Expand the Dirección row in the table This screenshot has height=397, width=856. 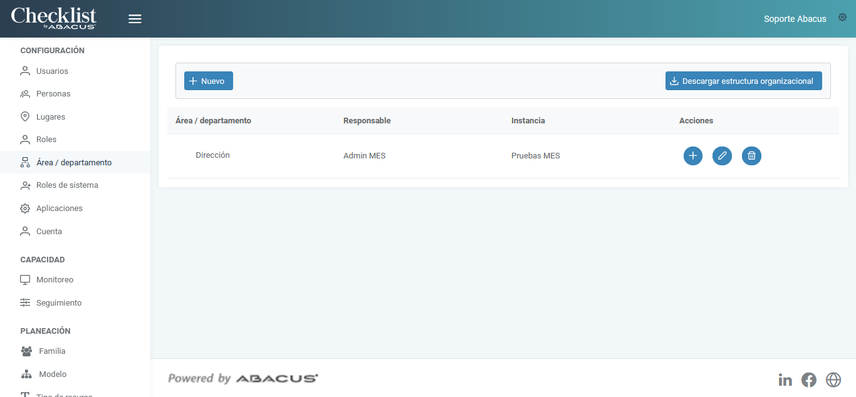(x=212, y=155)
